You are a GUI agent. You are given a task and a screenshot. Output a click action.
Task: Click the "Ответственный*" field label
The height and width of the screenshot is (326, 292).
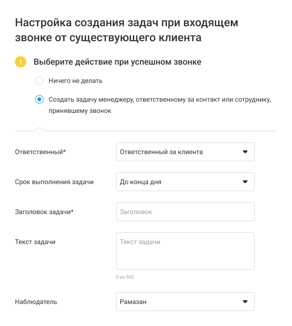click(x=41, y=152)
